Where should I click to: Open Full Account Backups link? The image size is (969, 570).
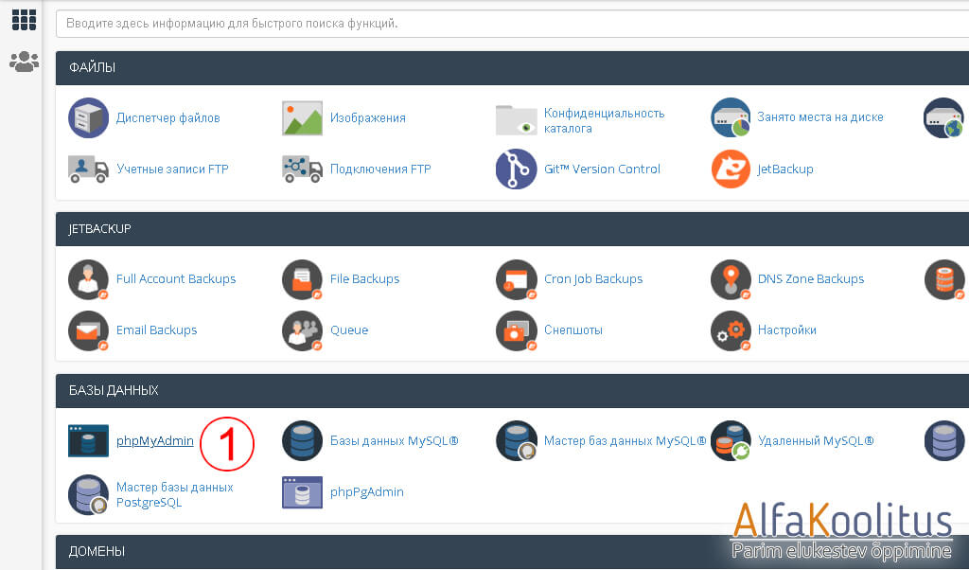point(176,278)
